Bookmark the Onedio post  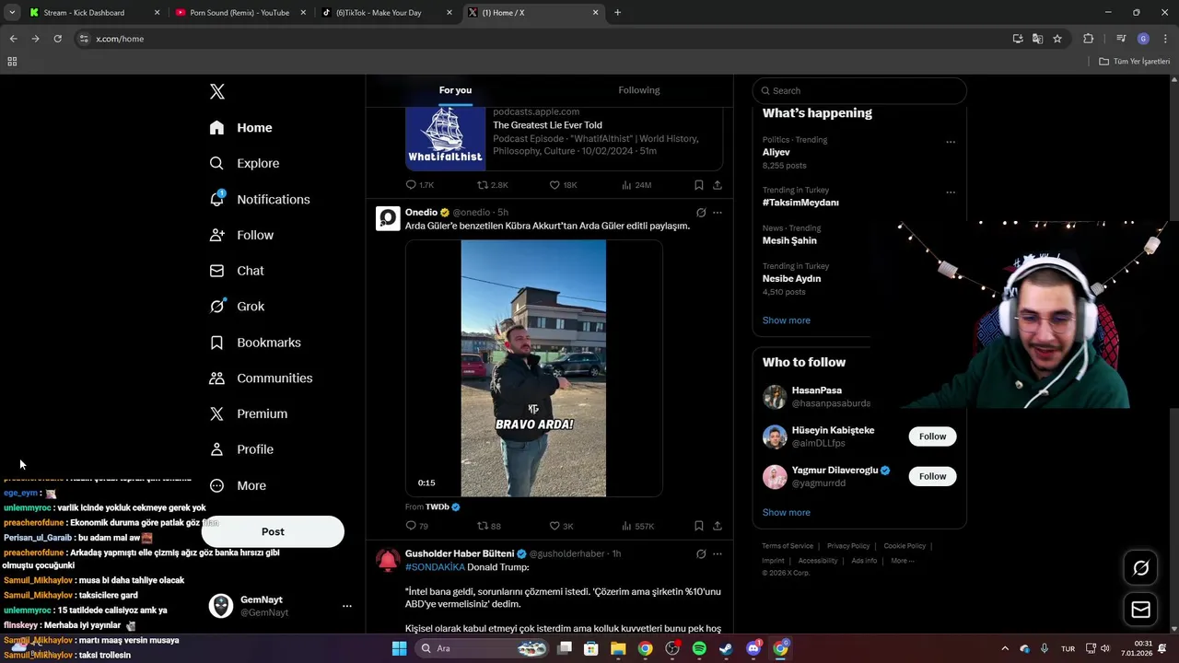(x=699, y=526)
